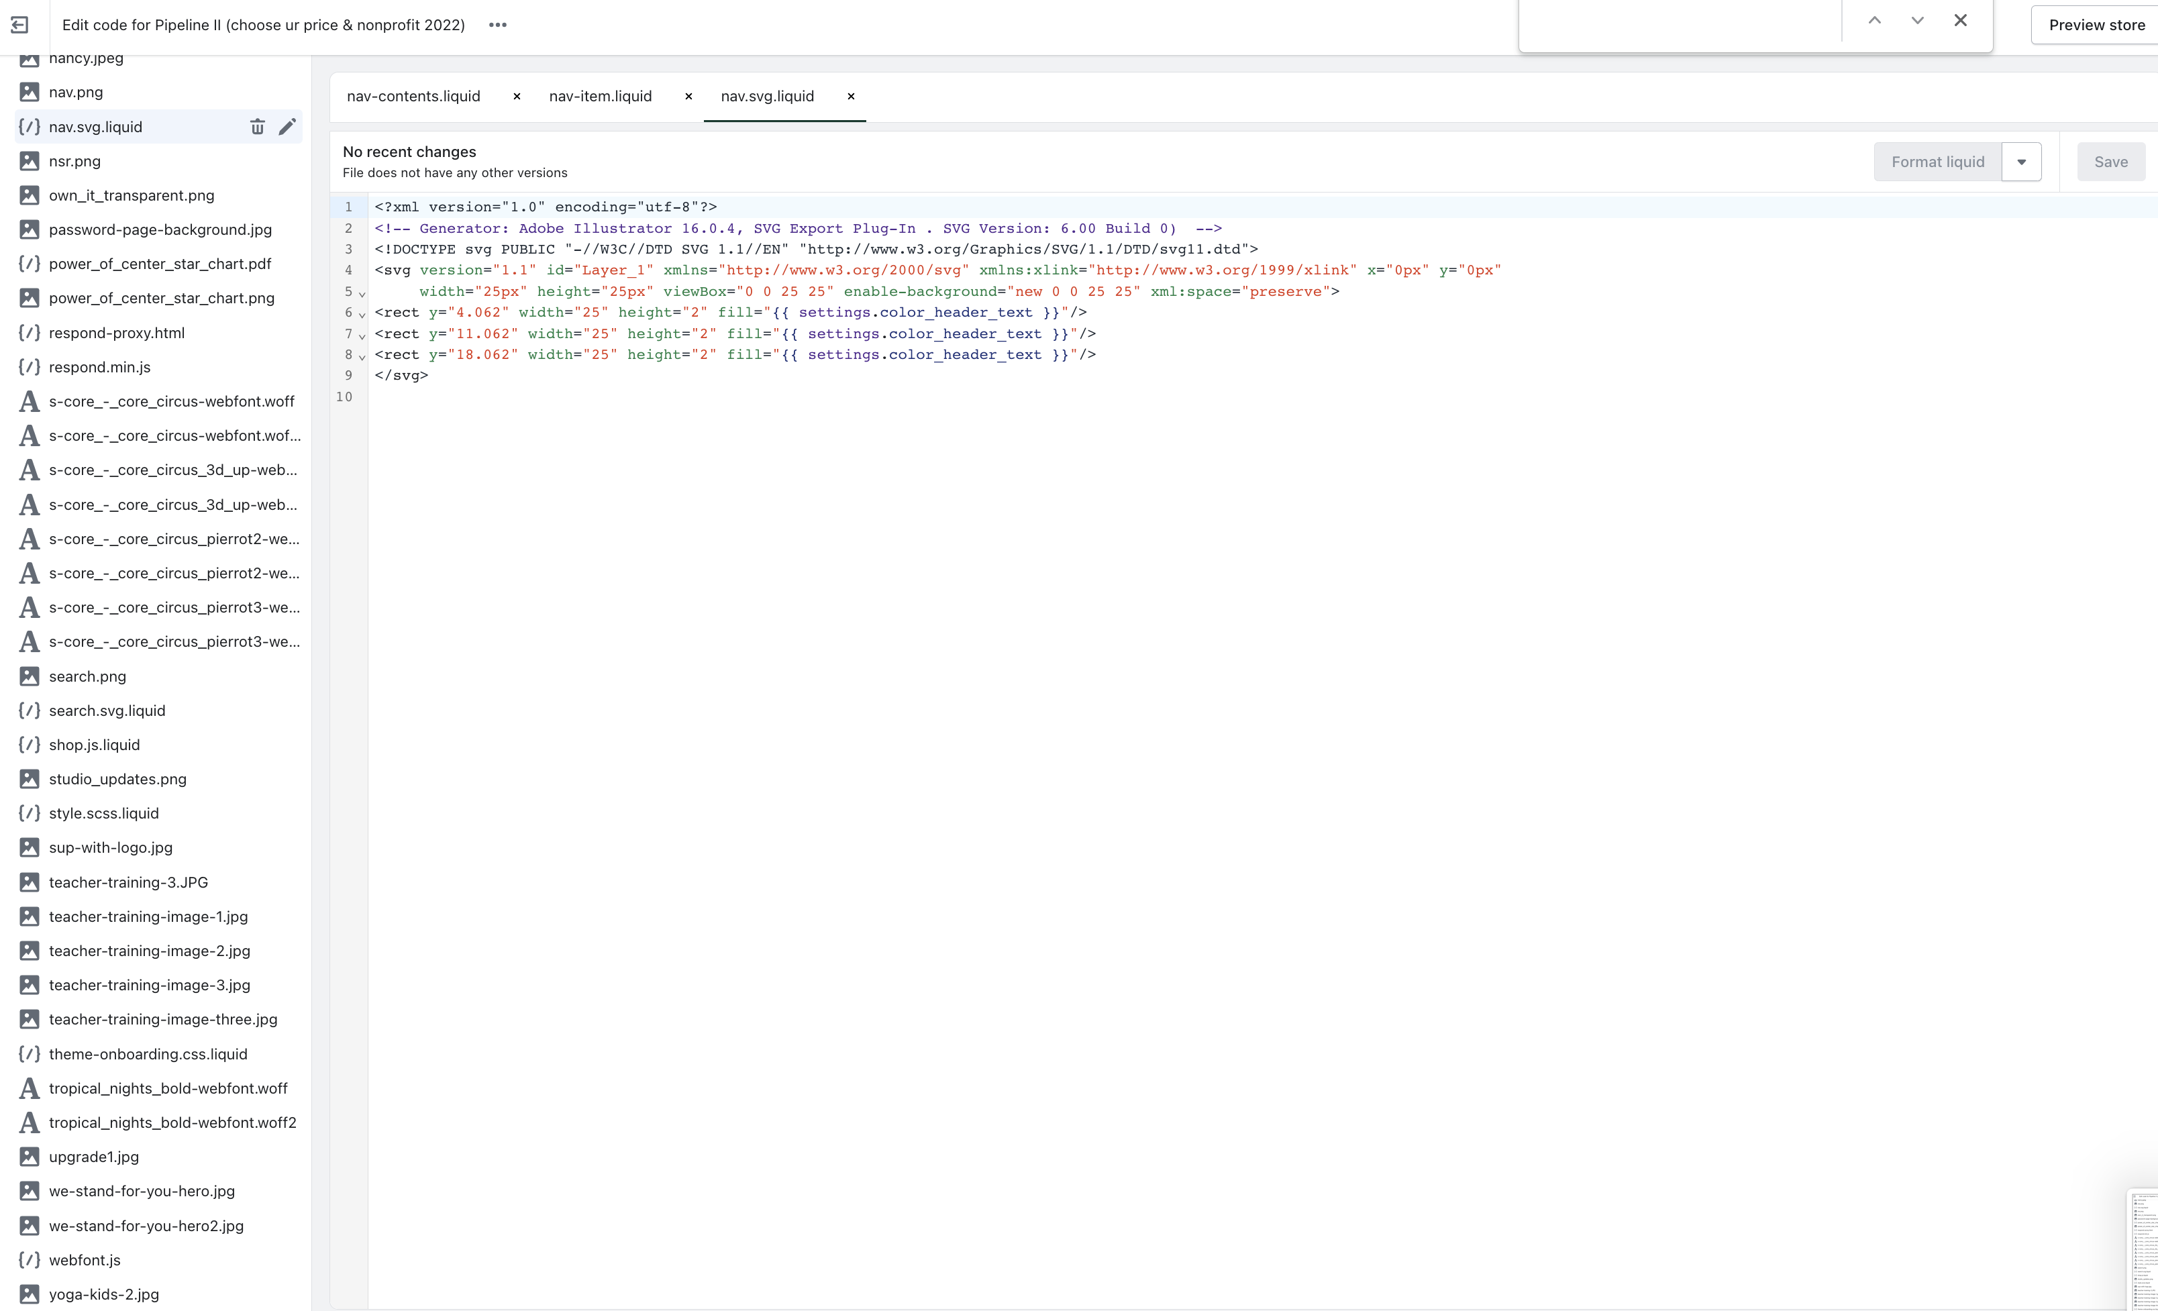2158x1311 pixels.
Task: Open the three-dots more actions menu
Action: 497,25
